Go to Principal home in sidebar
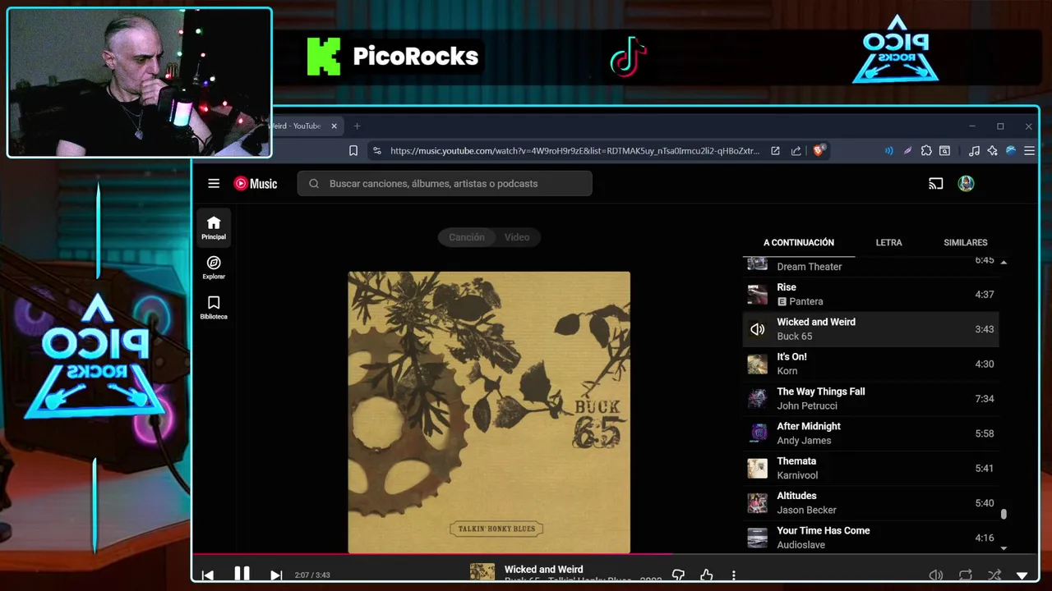Viewport: 1052px width, 591px height. tap(214, 227)
